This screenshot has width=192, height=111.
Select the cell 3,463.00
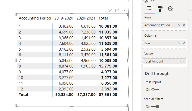tap(66, 26)
